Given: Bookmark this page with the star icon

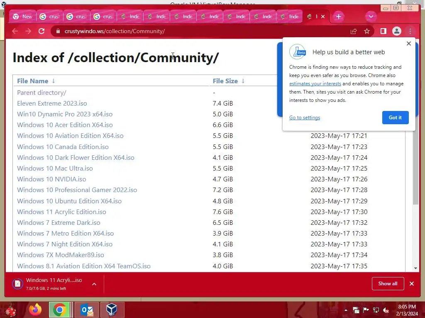Looking at the screenshot, I should coord(367,31).
